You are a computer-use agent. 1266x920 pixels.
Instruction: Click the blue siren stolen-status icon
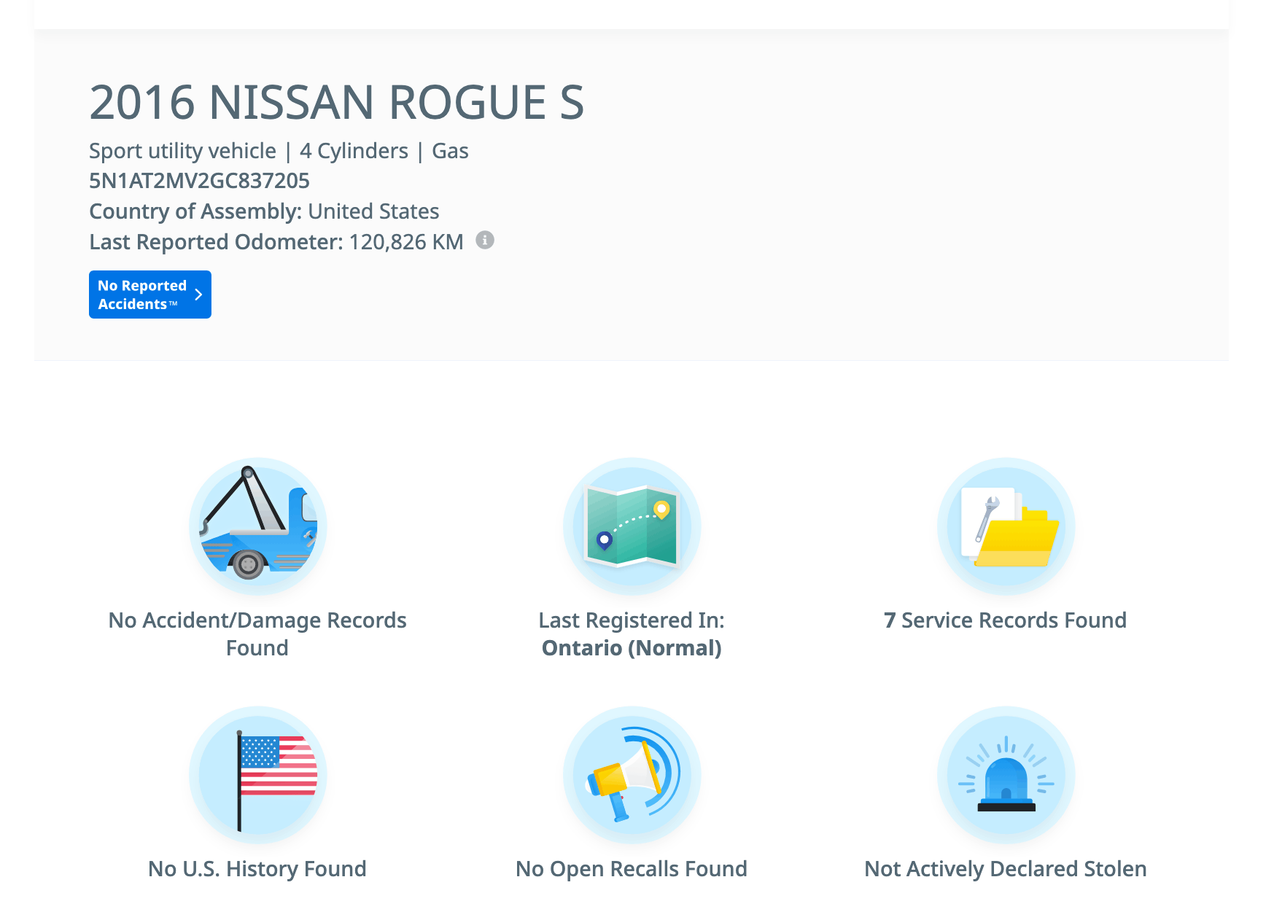point(1006,774)
